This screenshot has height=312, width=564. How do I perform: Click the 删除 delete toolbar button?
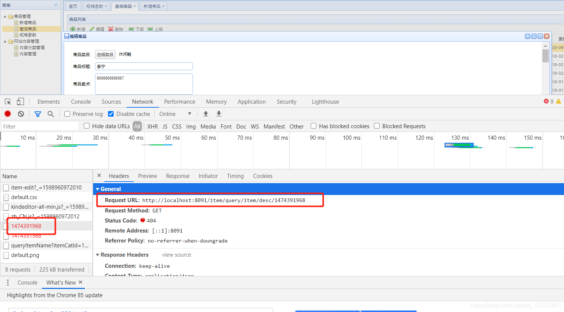pos(115,29)
